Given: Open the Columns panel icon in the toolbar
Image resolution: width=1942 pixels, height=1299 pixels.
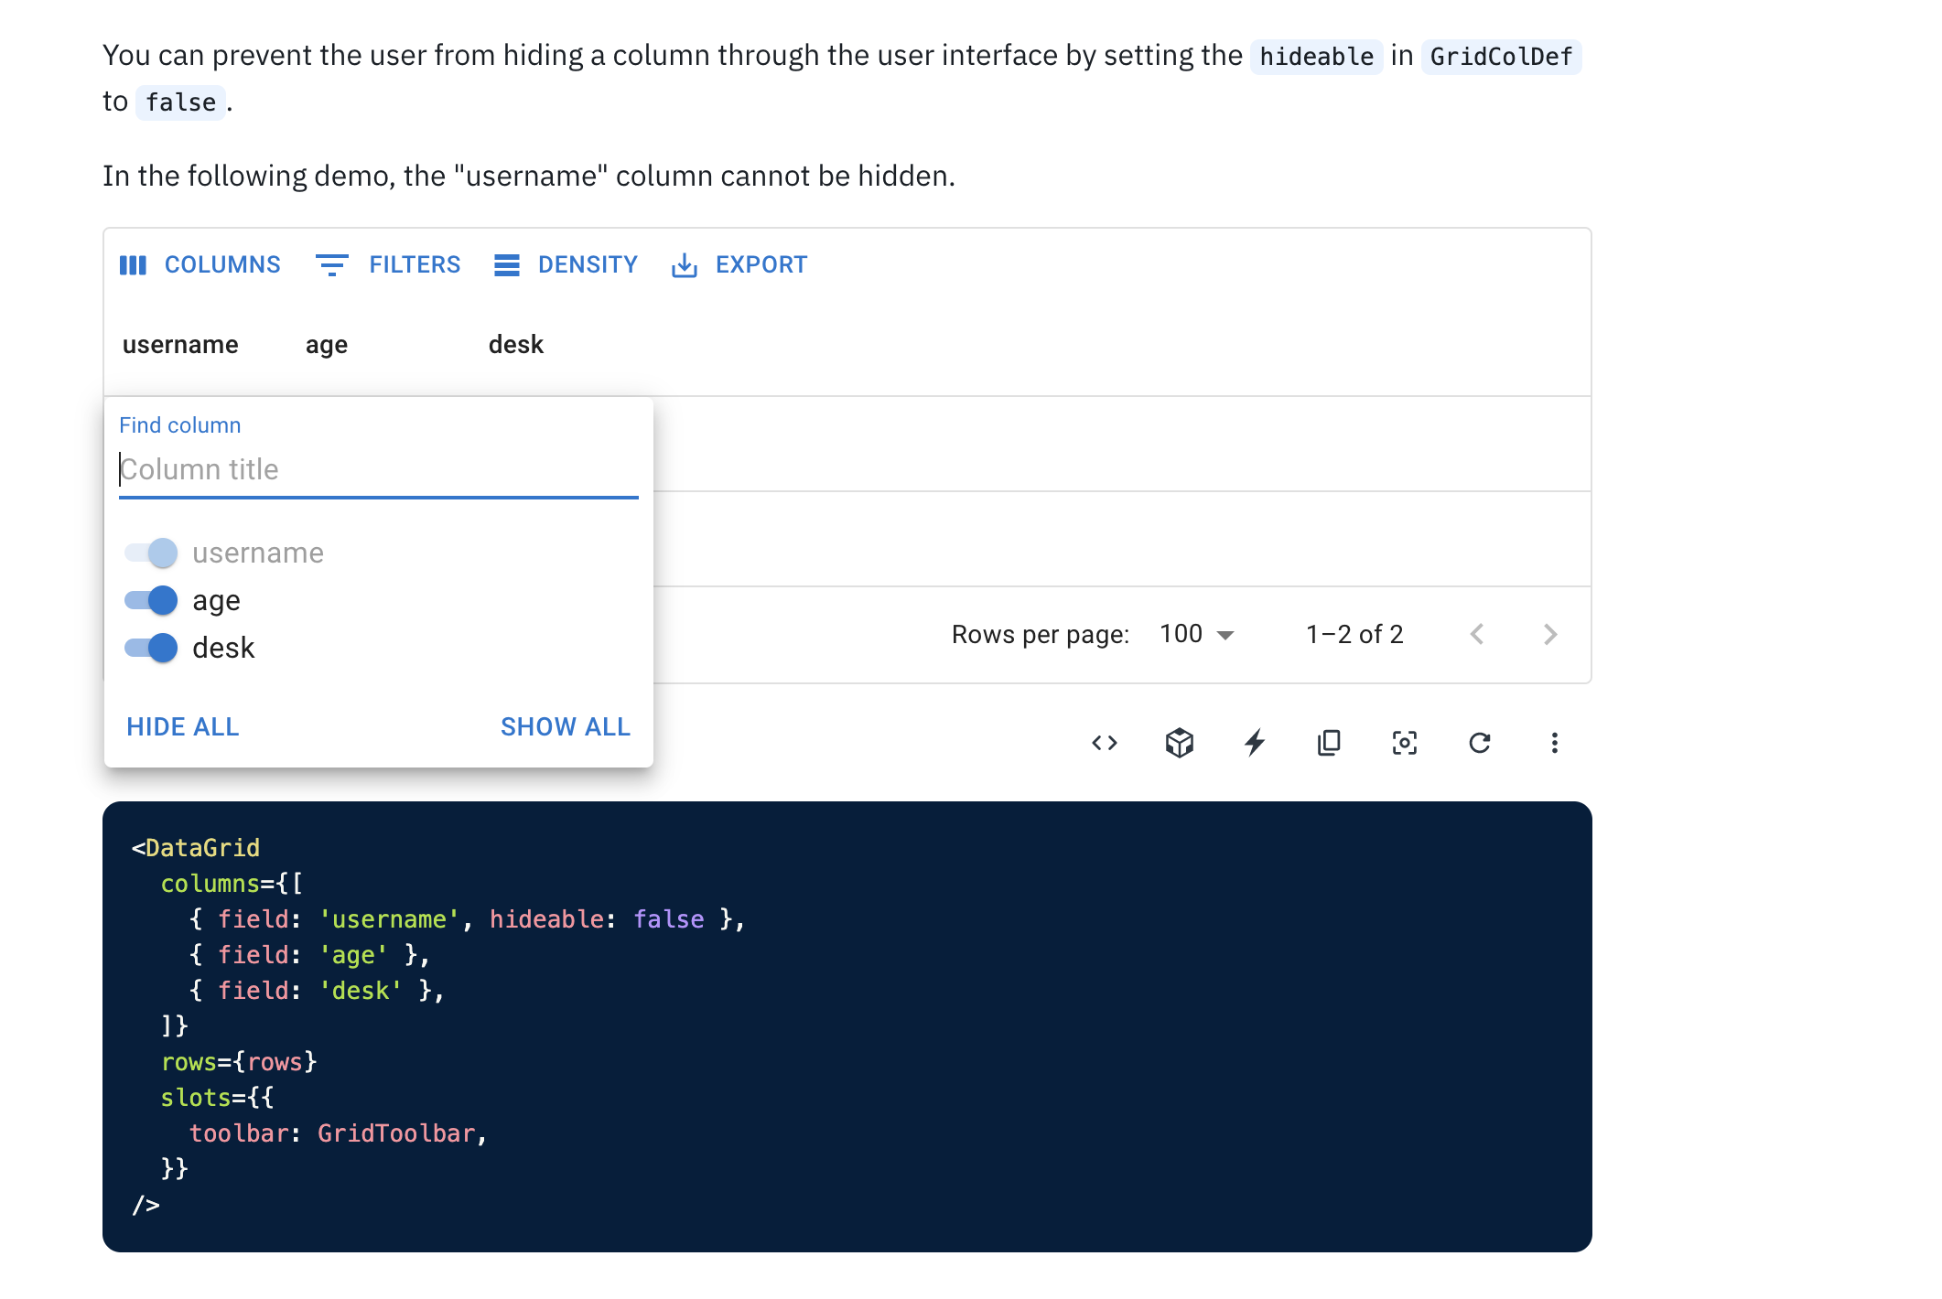Looking at the screenshot, I should (133, 265).
